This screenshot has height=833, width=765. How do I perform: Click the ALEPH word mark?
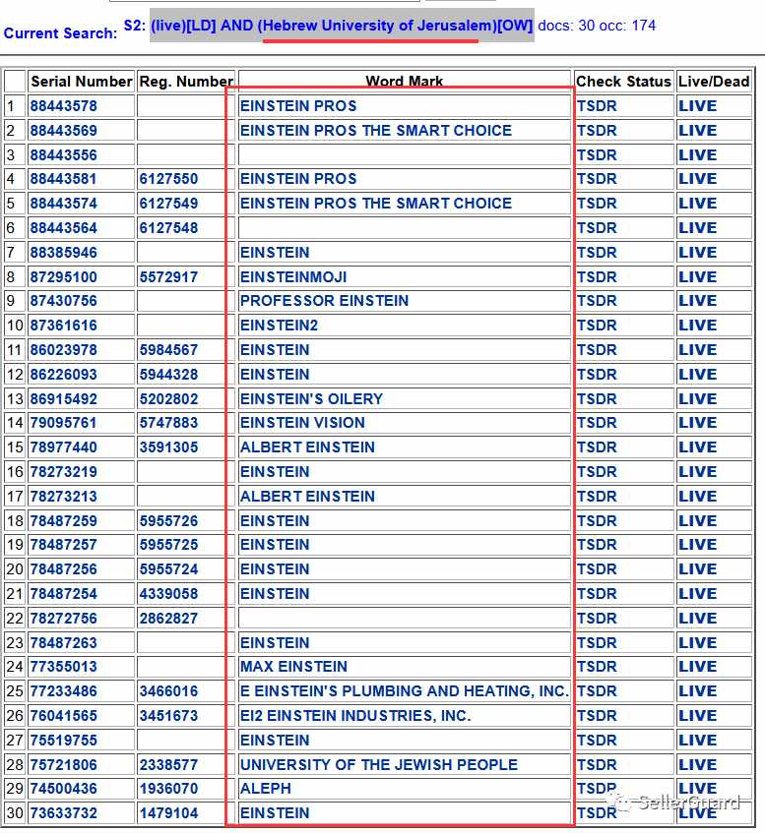pos(266,789)
